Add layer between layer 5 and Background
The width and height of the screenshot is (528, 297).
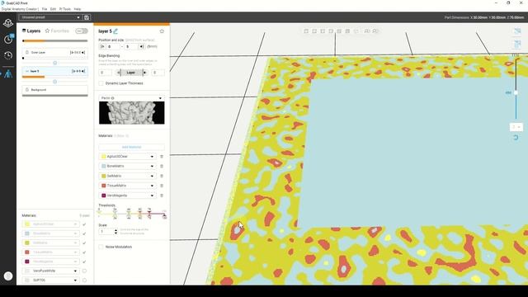[55, 82]
